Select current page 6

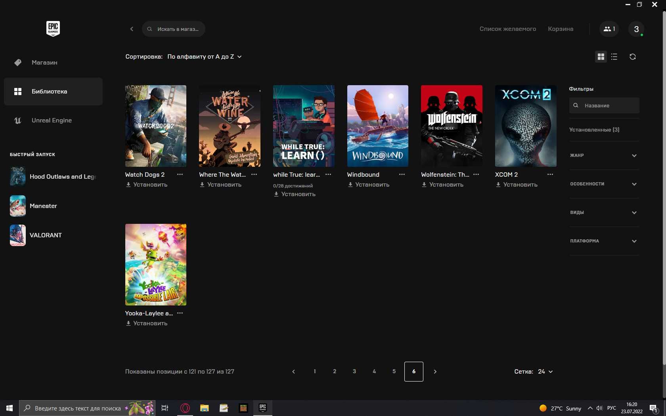click(414, 372)
